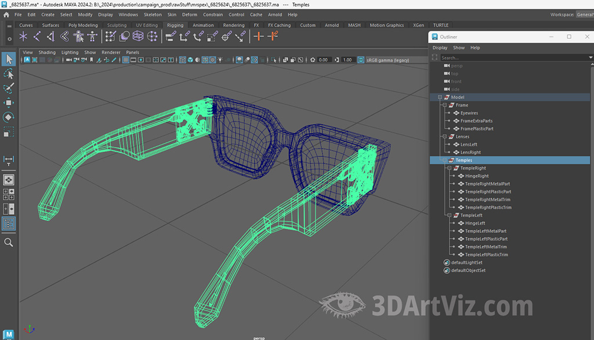Image resolution: width=594 pixels, height=340 pixels.
Task: Select the Create Joints tool on shelf
Action: [37, 36]
